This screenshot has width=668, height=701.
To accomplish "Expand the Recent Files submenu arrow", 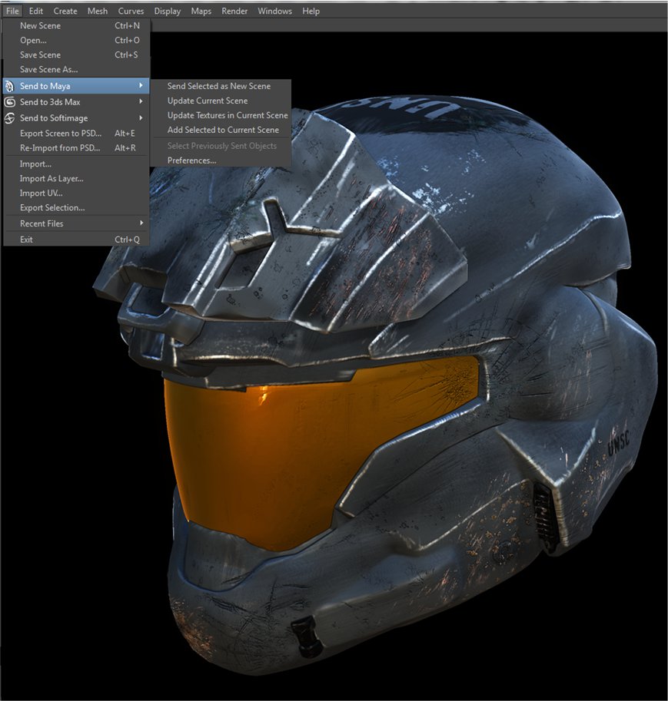I will pyautogui.click(x=141, y=223).
